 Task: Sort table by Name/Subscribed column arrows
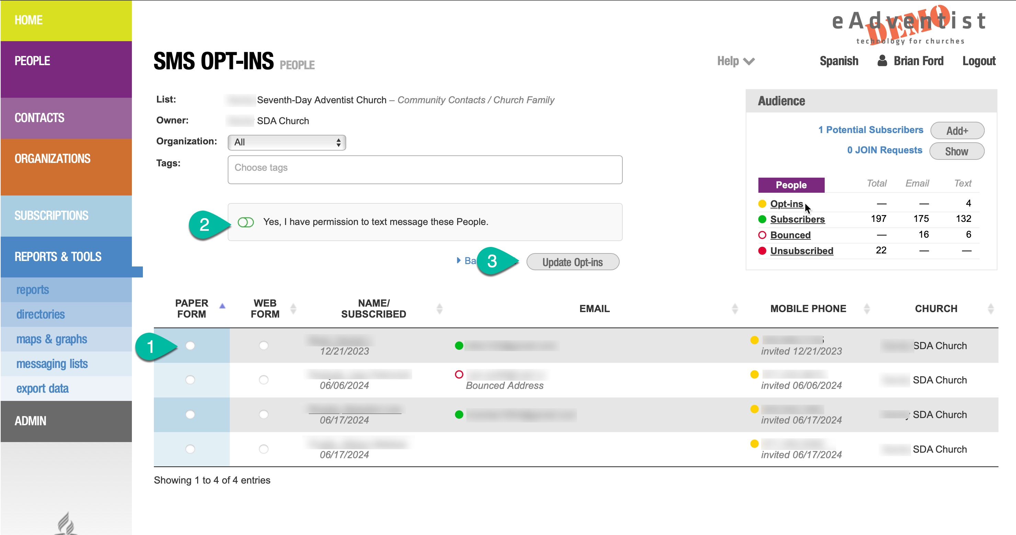coord(439,309)
